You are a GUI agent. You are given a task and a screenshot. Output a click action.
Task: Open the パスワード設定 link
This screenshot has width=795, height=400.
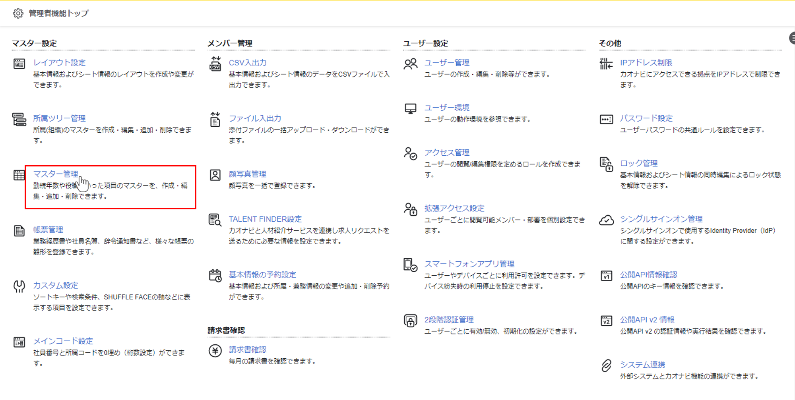click(x=646, y=118)
